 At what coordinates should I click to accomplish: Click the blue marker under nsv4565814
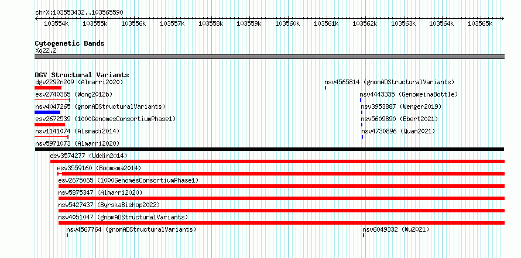tap(325, 88)
